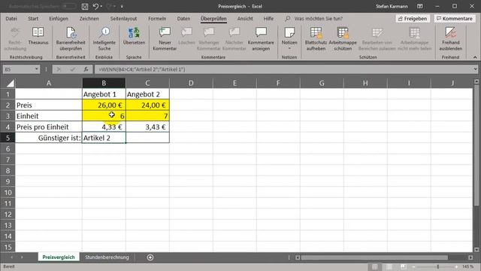Click the Kommentare button
481x271 pixels.
click(455, 19)
